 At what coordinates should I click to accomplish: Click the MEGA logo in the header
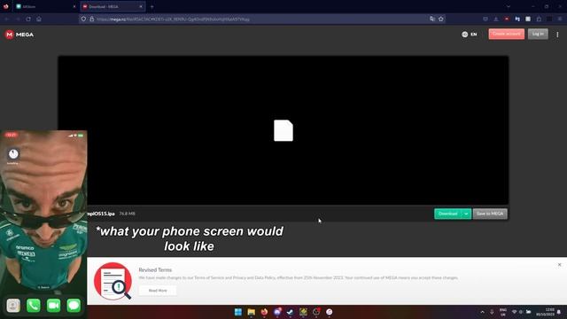[x=19, y=35]
